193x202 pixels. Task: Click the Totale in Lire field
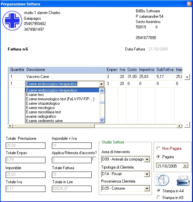pos(72,189)
